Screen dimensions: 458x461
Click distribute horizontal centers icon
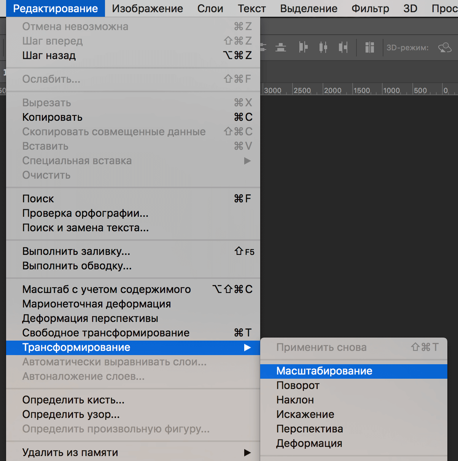click(323, 47)
